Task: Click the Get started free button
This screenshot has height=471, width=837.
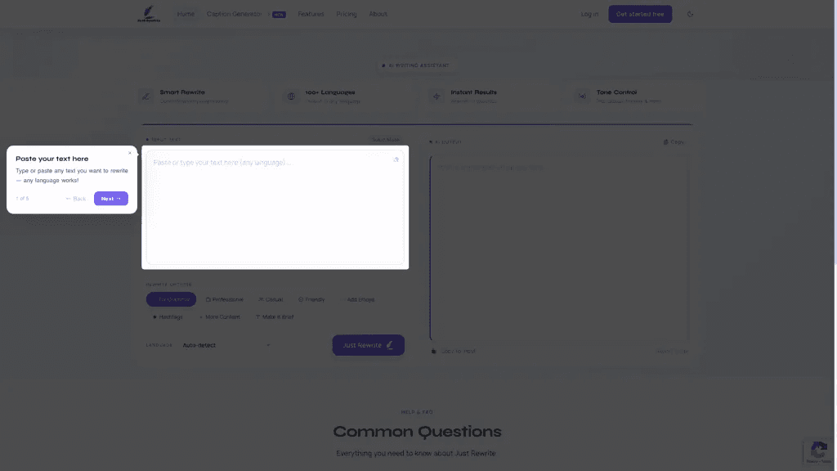Action: [x=640, y=14]
